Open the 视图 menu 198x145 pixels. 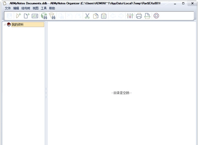coord(35,8)
